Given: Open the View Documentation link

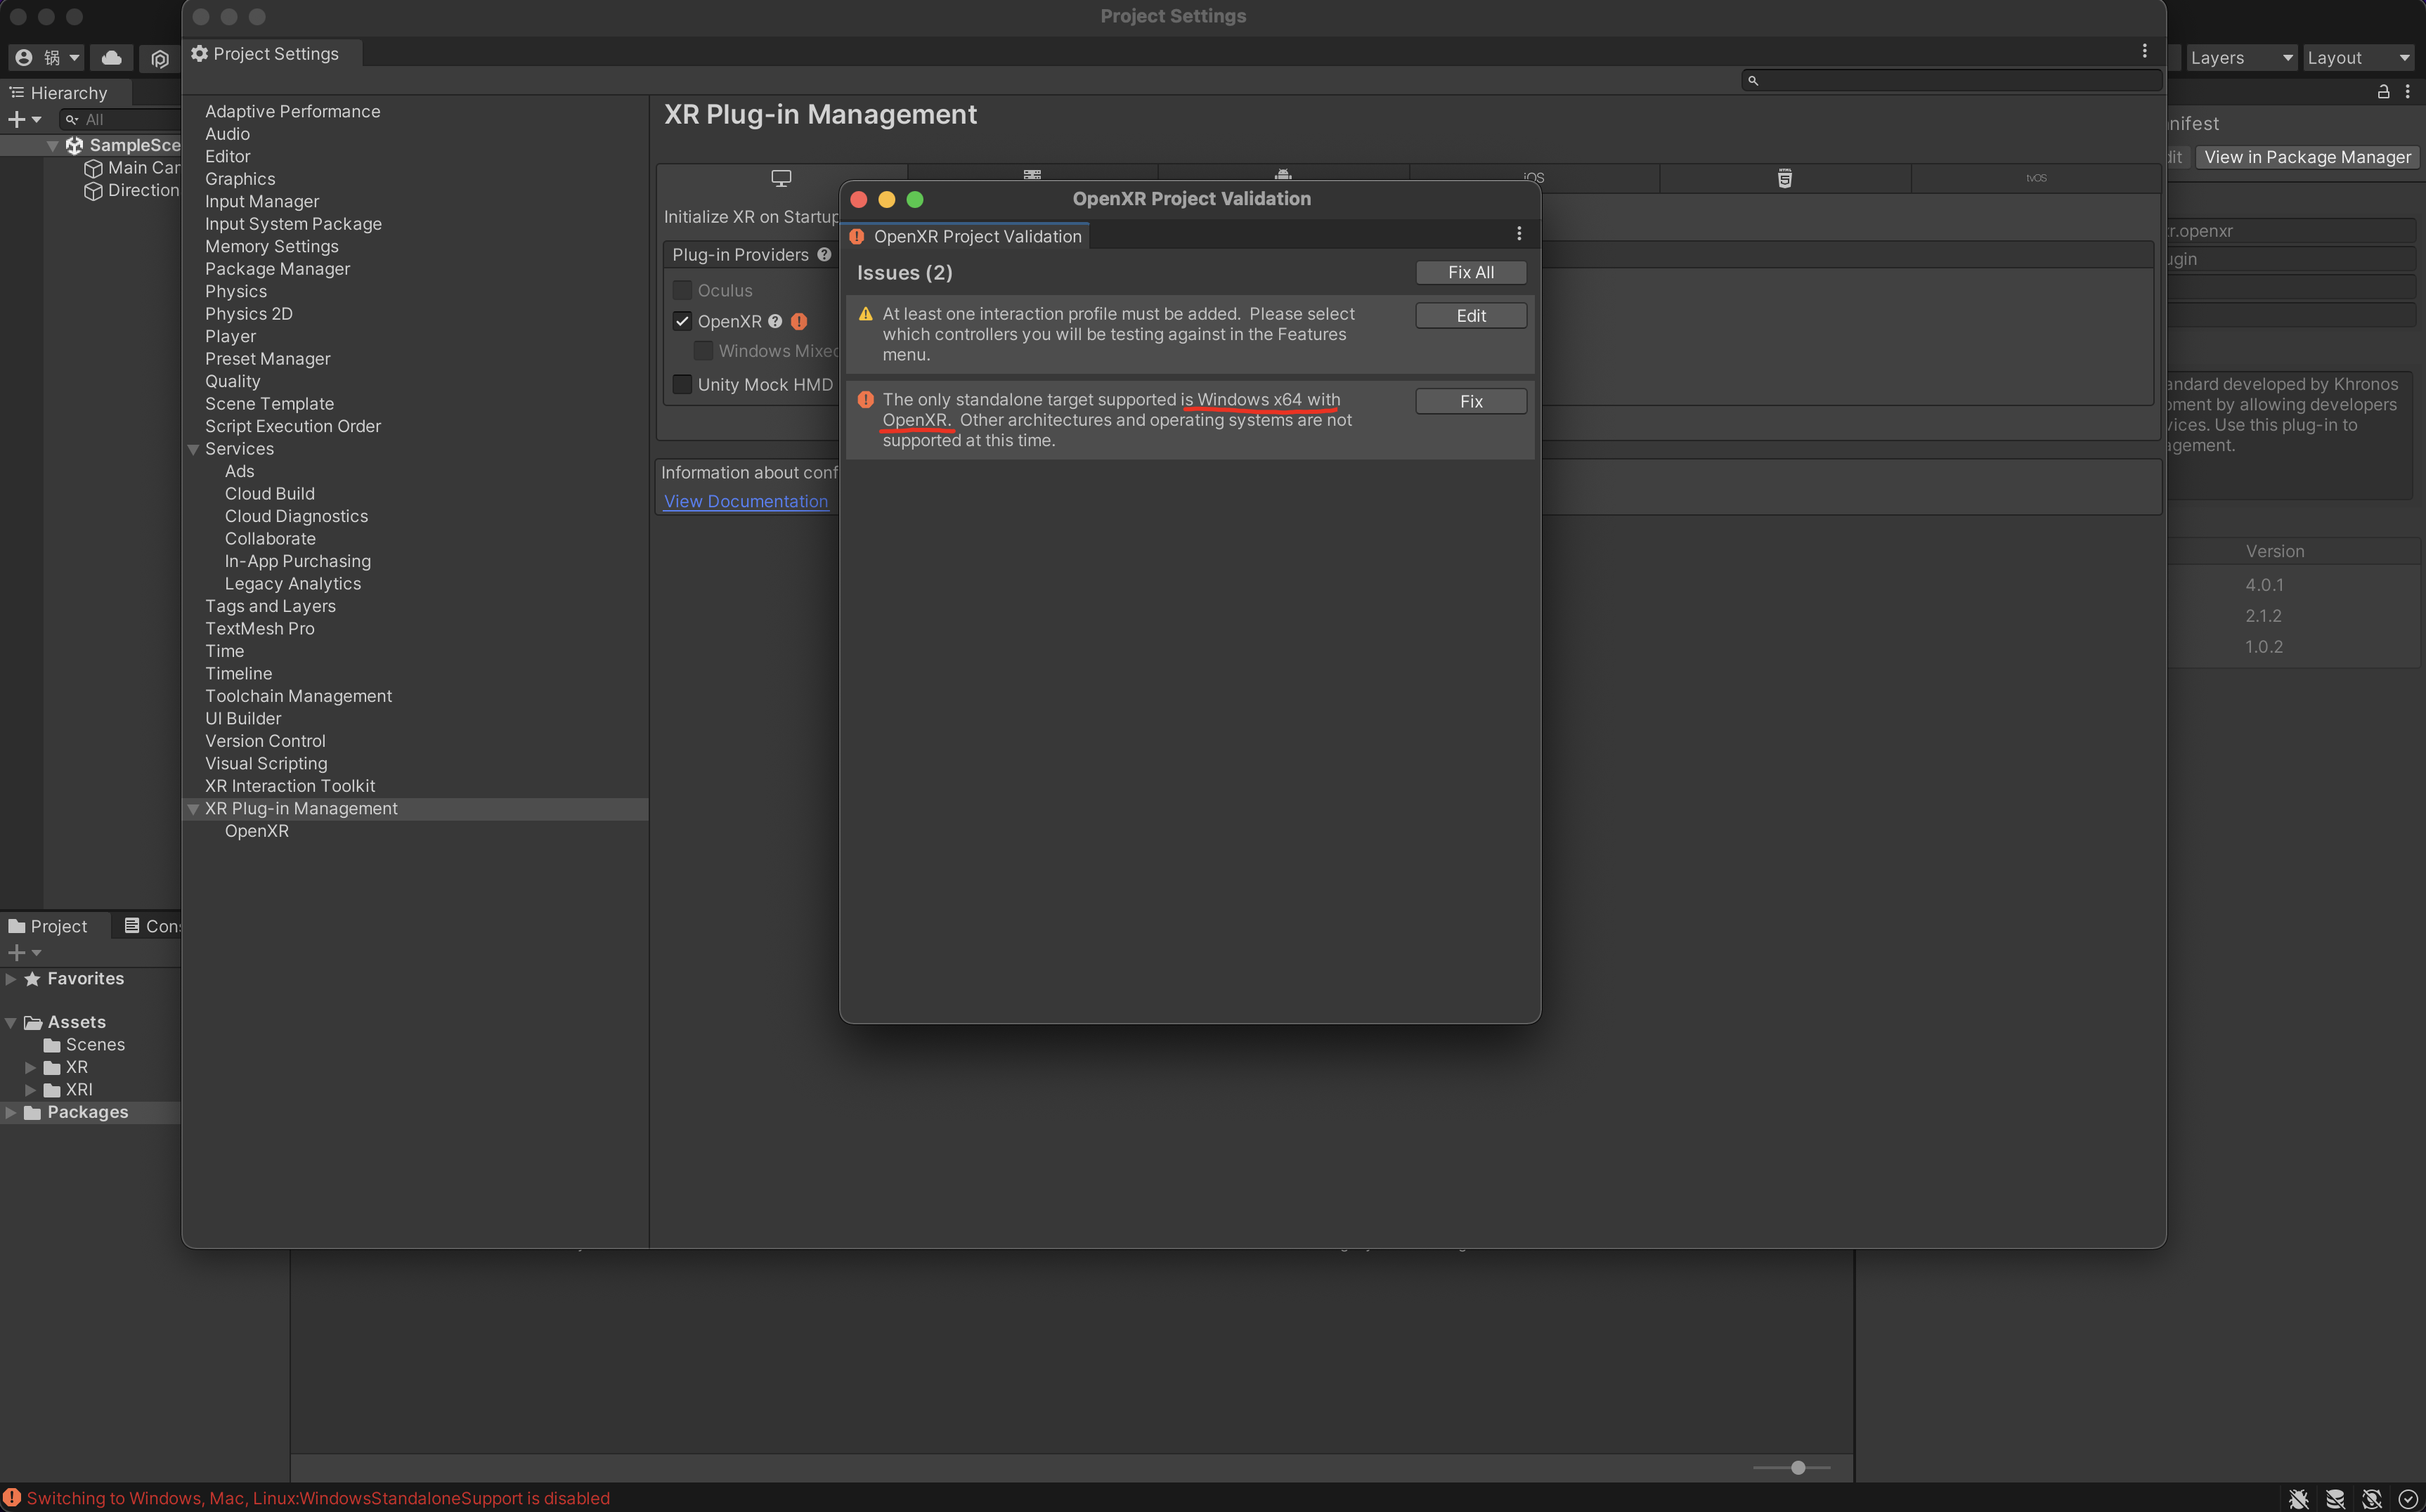Looking at the screenshot, I should pos(746,501).
